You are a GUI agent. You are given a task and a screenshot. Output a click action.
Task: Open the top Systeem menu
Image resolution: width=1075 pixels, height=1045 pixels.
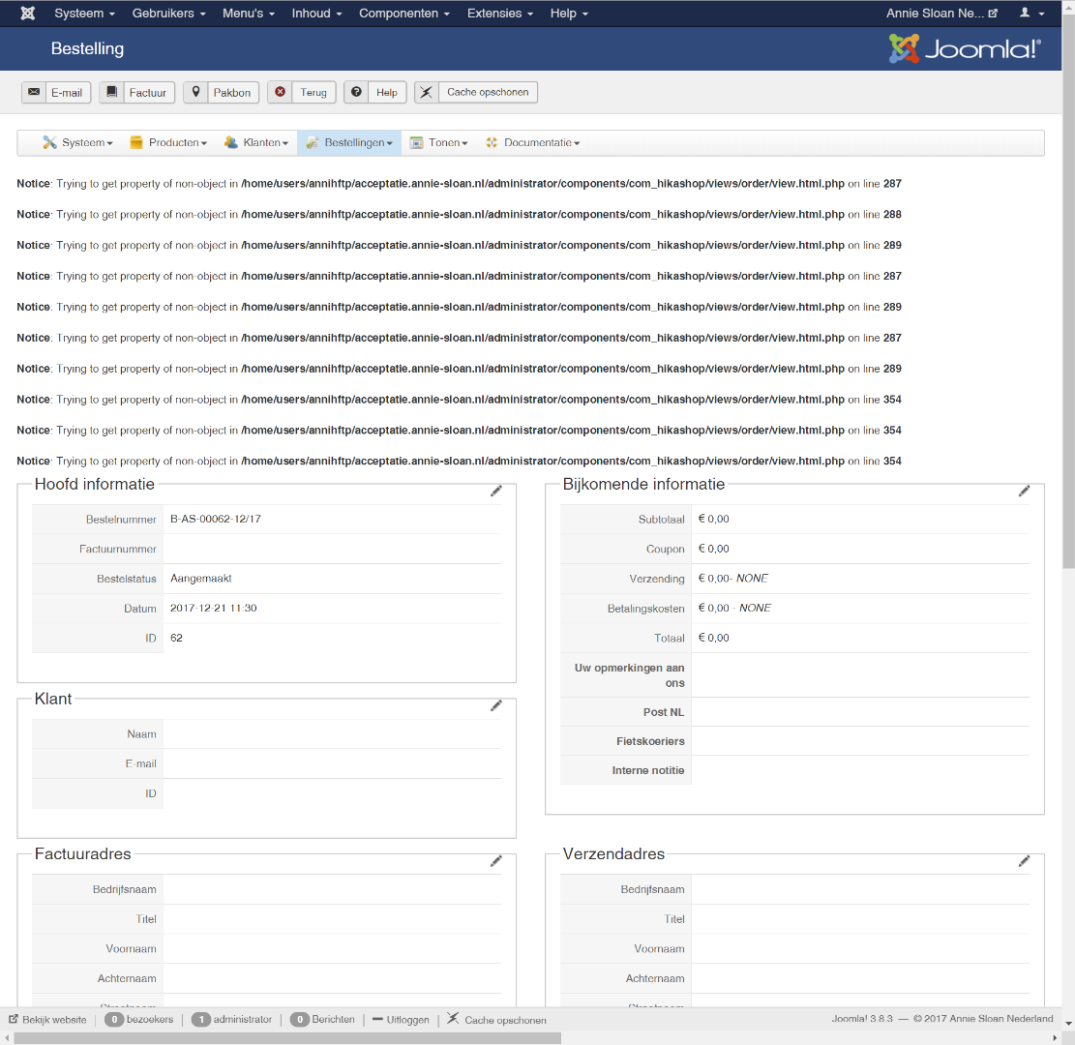pyautogui.click(x=84, y=13)
